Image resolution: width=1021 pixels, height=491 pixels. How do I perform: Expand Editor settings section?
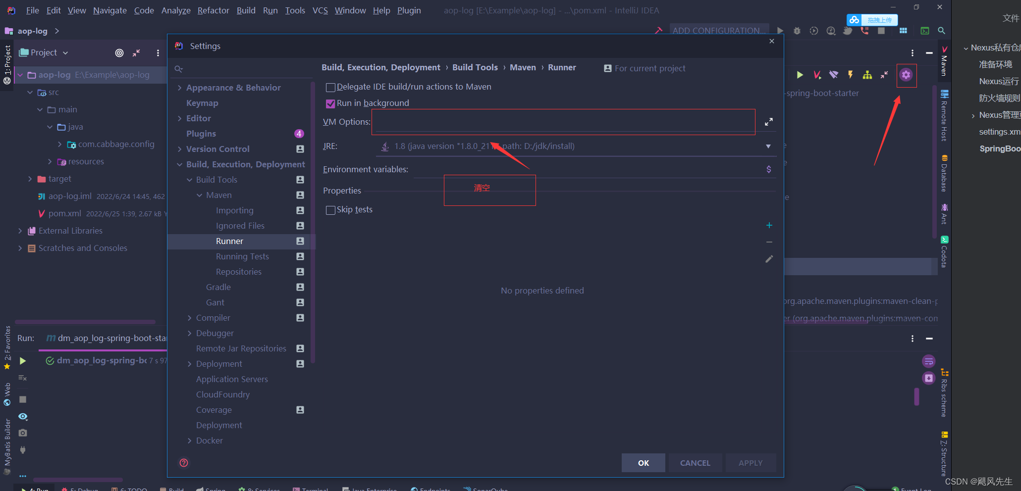[x=179, y=118]
